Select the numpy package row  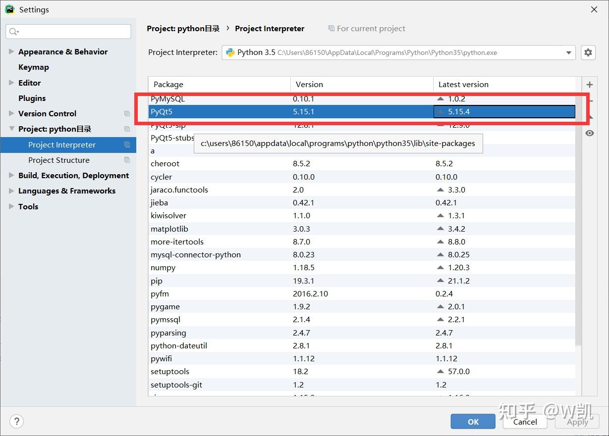pyautogui.click(x=164, y=267)
